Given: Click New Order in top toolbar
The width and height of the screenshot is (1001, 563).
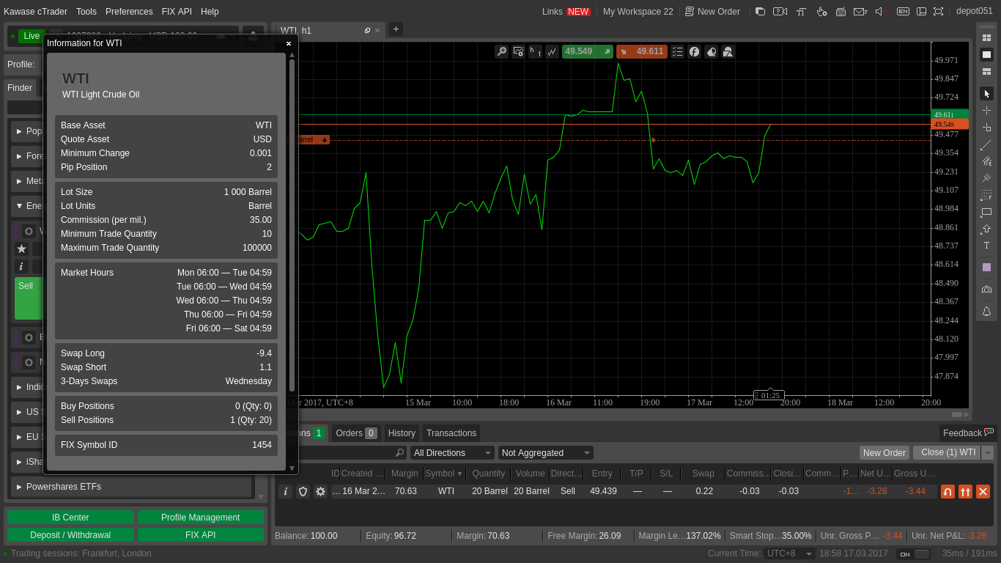Looking at the screenshot, I should (712, 12).
